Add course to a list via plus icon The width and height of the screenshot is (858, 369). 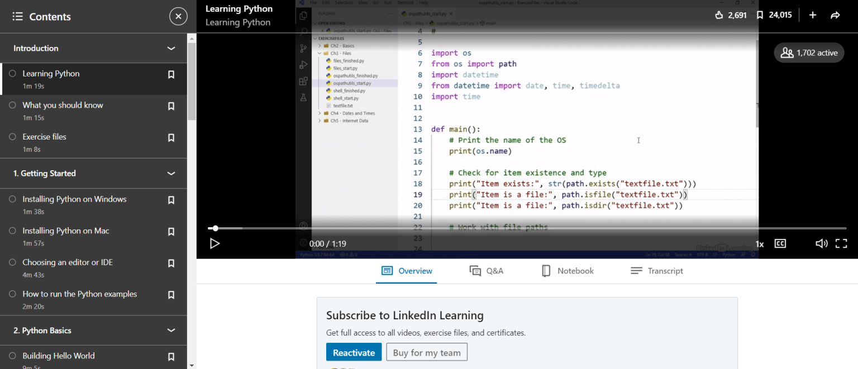click(813, 15)
